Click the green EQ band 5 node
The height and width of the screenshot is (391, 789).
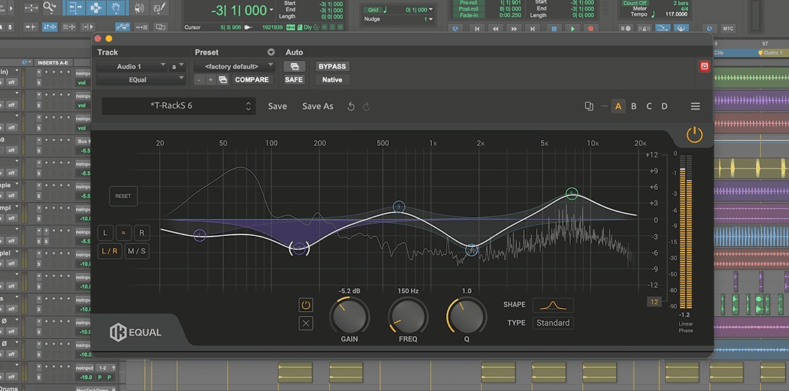(x=572, y=193)
